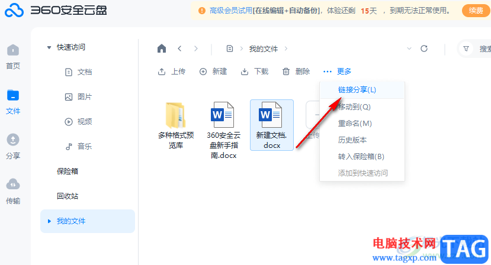491x265 pixels.
Task: Choose 链接分享(L) from the menu
Action: (362, 90)
